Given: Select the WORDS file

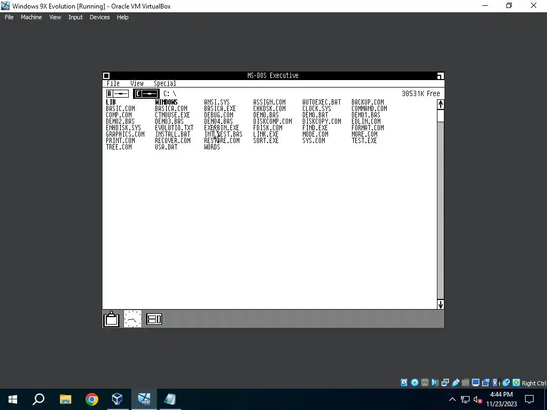Looking at the screenshot, I should click(x=212, y=147).
